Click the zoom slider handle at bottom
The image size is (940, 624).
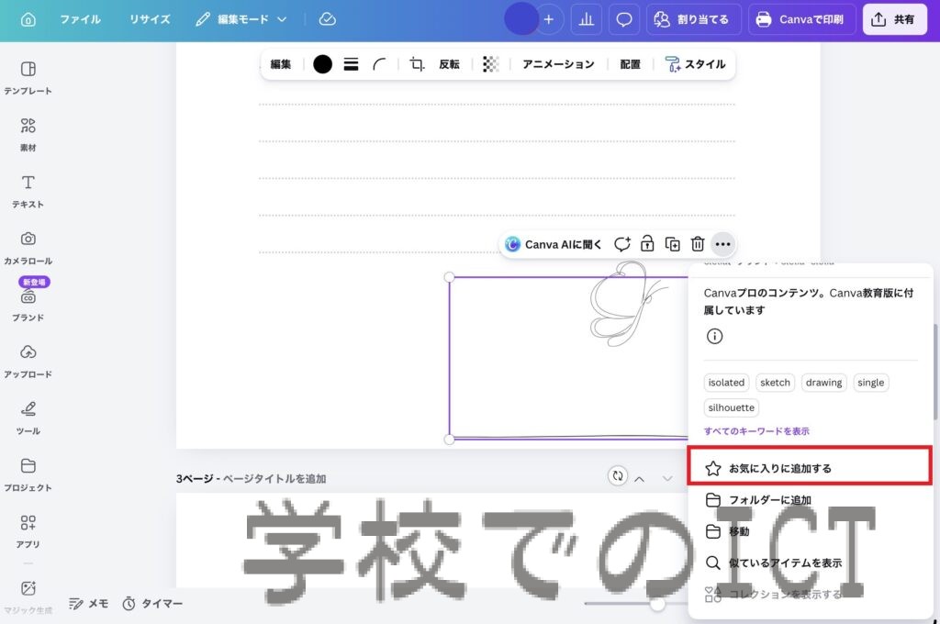pos(657,604)
